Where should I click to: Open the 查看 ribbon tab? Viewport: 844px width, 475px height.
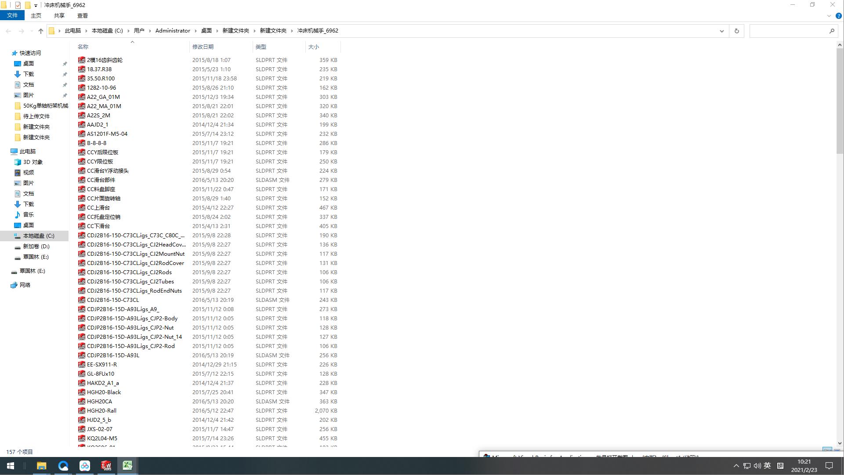tap(82, 15)
